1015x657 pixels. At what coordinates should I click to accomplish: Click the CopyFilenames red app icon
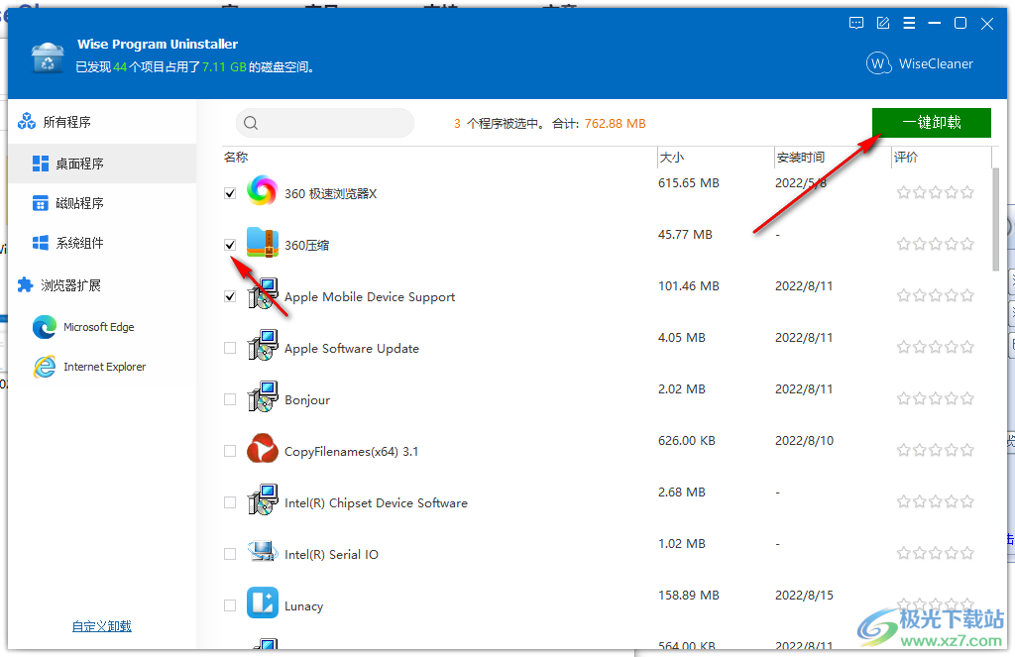point(262,449)
